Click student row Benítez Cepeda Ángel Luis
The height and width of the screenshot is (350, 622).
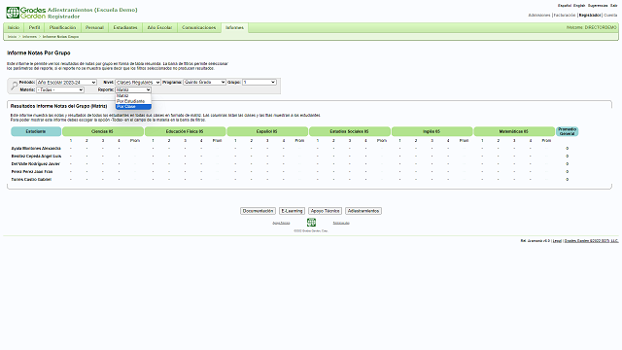tap(36, 157)
